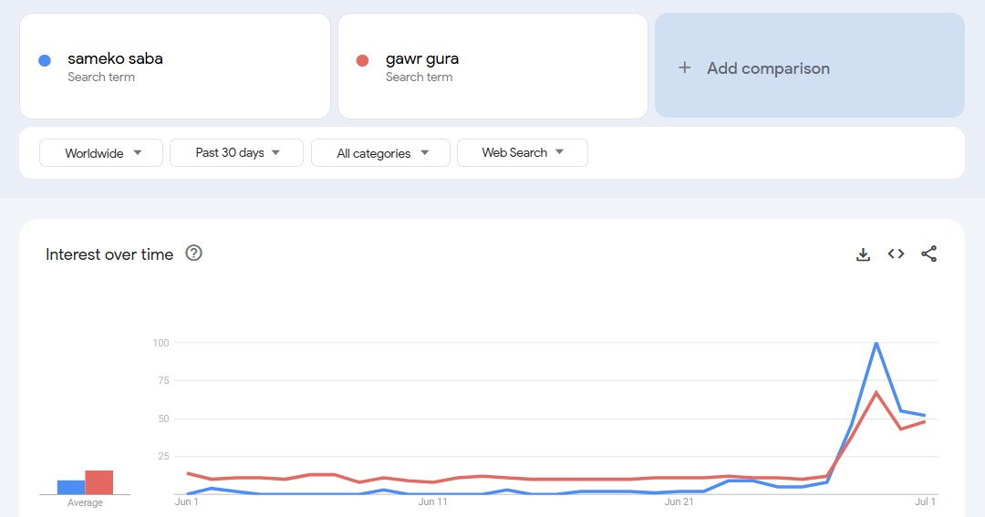The height and width of the screenshot is (517, 985).
Task: Click the 'Jun 11' axis label
Action: 433,501
